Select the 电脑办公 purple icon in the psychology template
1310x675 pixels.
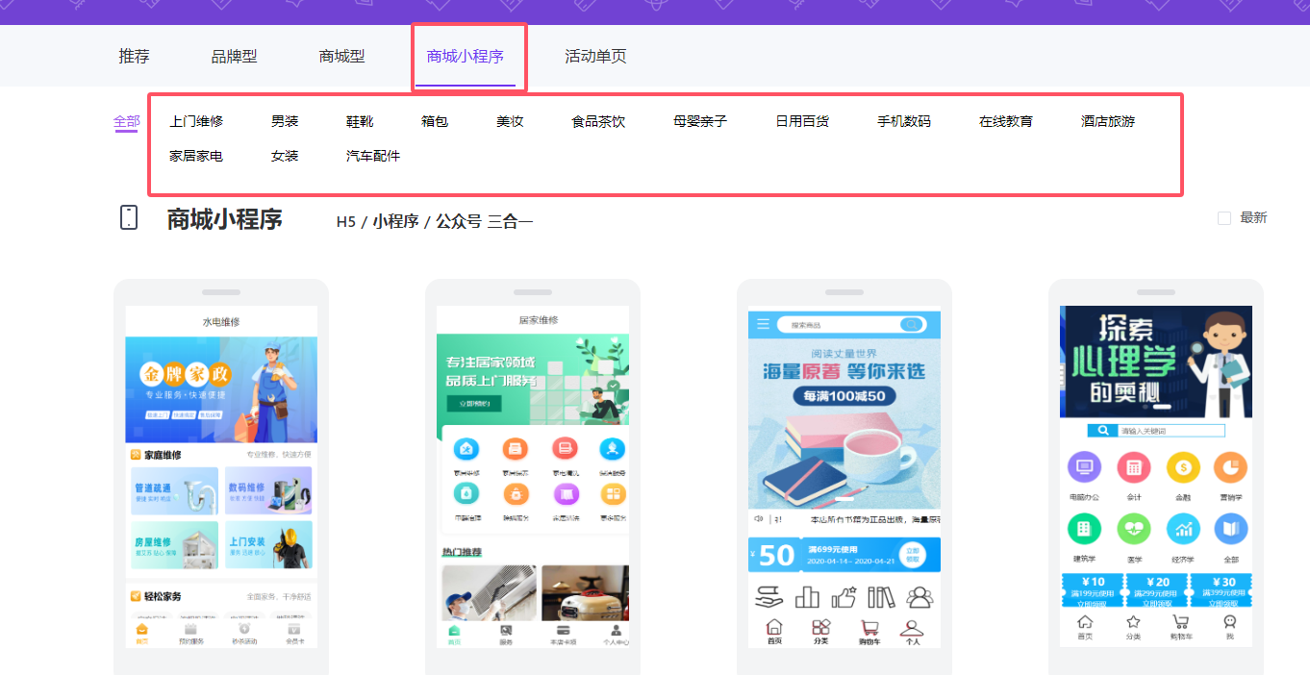[1084, 467]
